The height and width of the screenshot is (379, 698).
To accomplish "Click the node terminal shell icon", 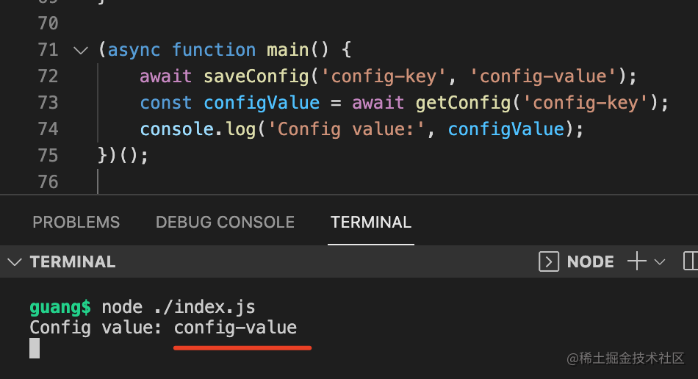I will point(549,261).
